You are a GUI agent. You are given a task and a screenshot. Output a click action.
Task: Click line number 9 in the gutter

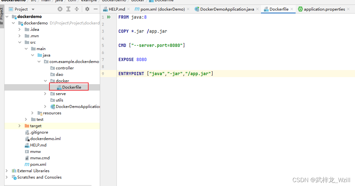coord(103,74)
